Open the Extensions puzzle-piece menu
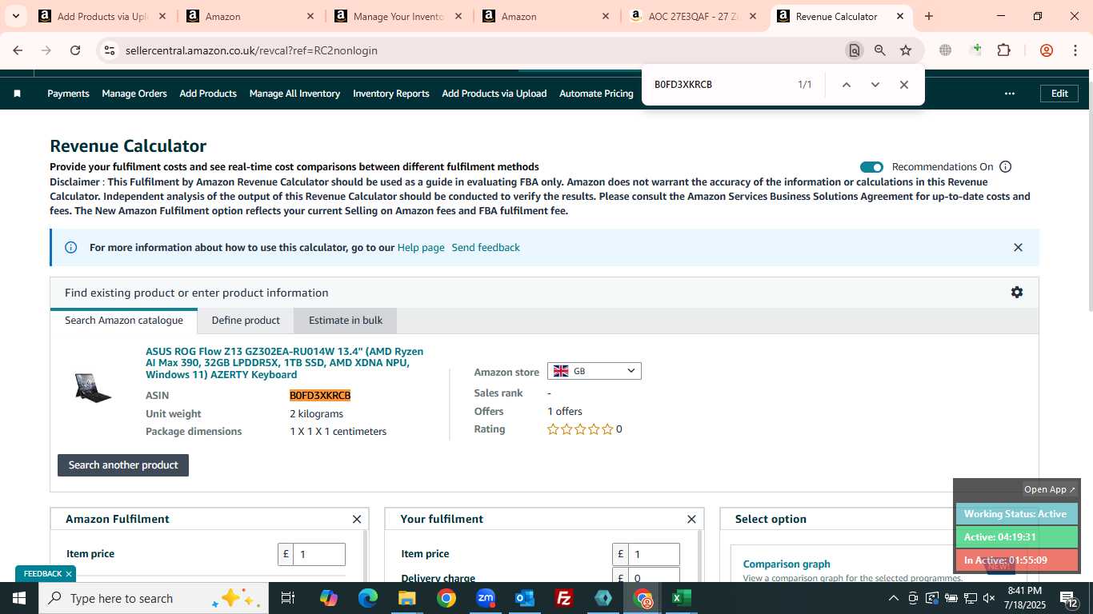Viewport: 1093px width, 614px height. pyautogui.click(x=1003, y=50)
